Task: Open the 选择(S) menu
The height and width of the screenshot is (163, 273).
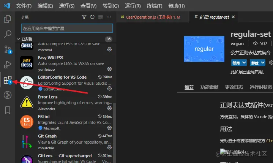Action: tap(67, 6)
